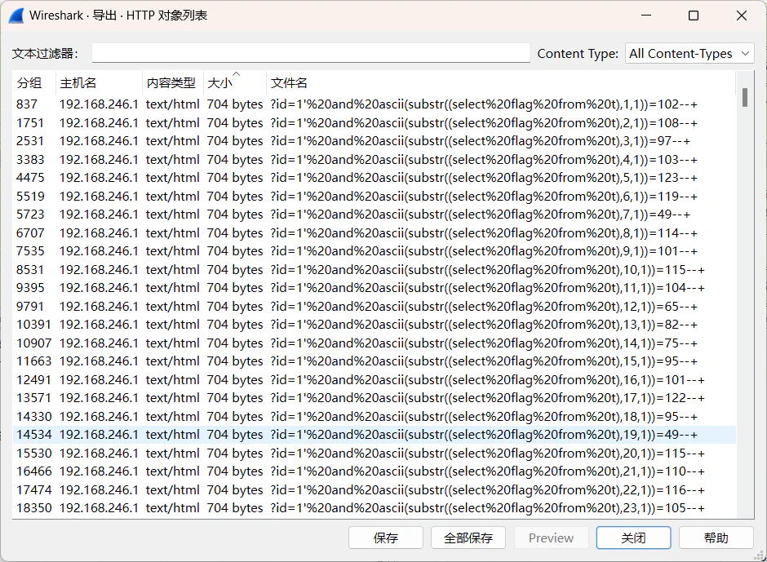Select packet 5519 row

pyautogui.click(x=375, y=196)
